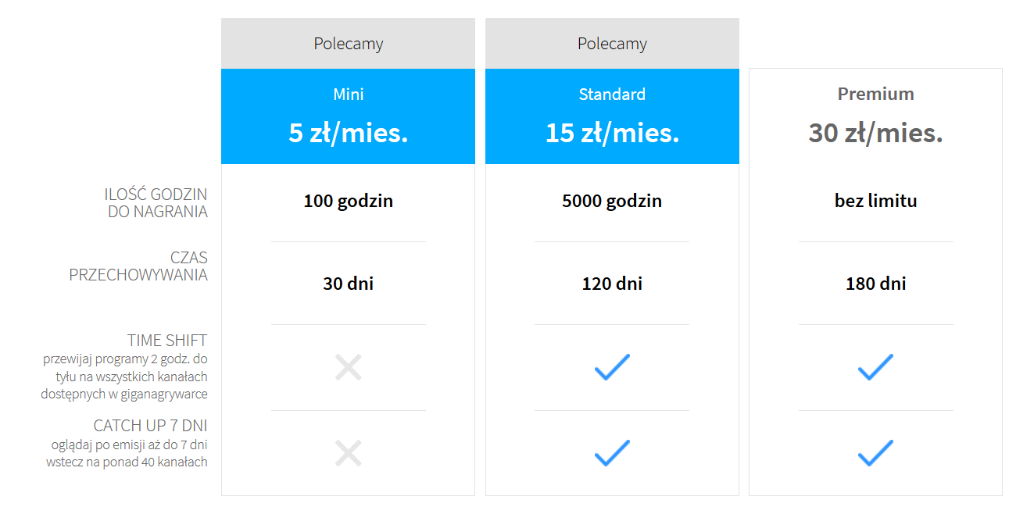Image resolution: width=1034 pixels, height=507 pixels.
Task: Click the Catch Up checkmark under Premium
Action: 875,453
